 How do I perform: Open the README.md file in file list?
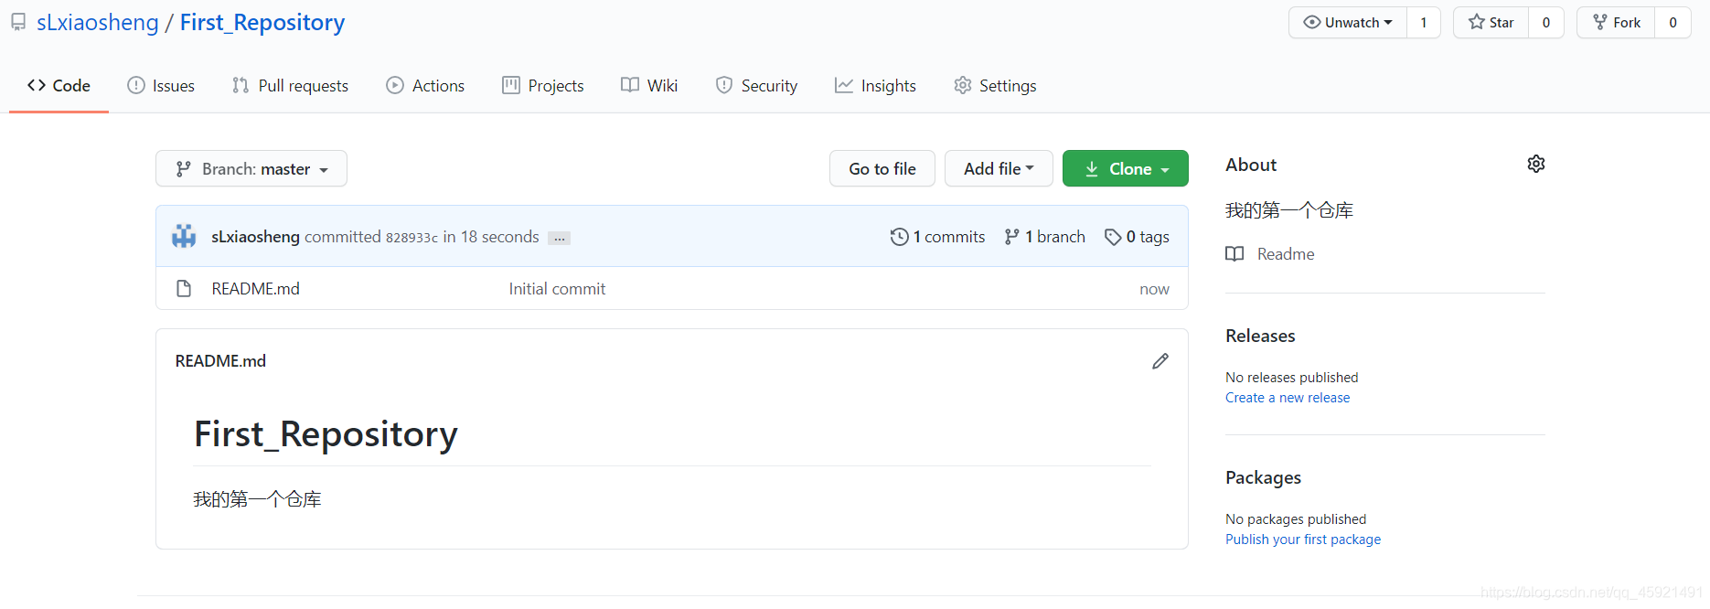[256, 289]
